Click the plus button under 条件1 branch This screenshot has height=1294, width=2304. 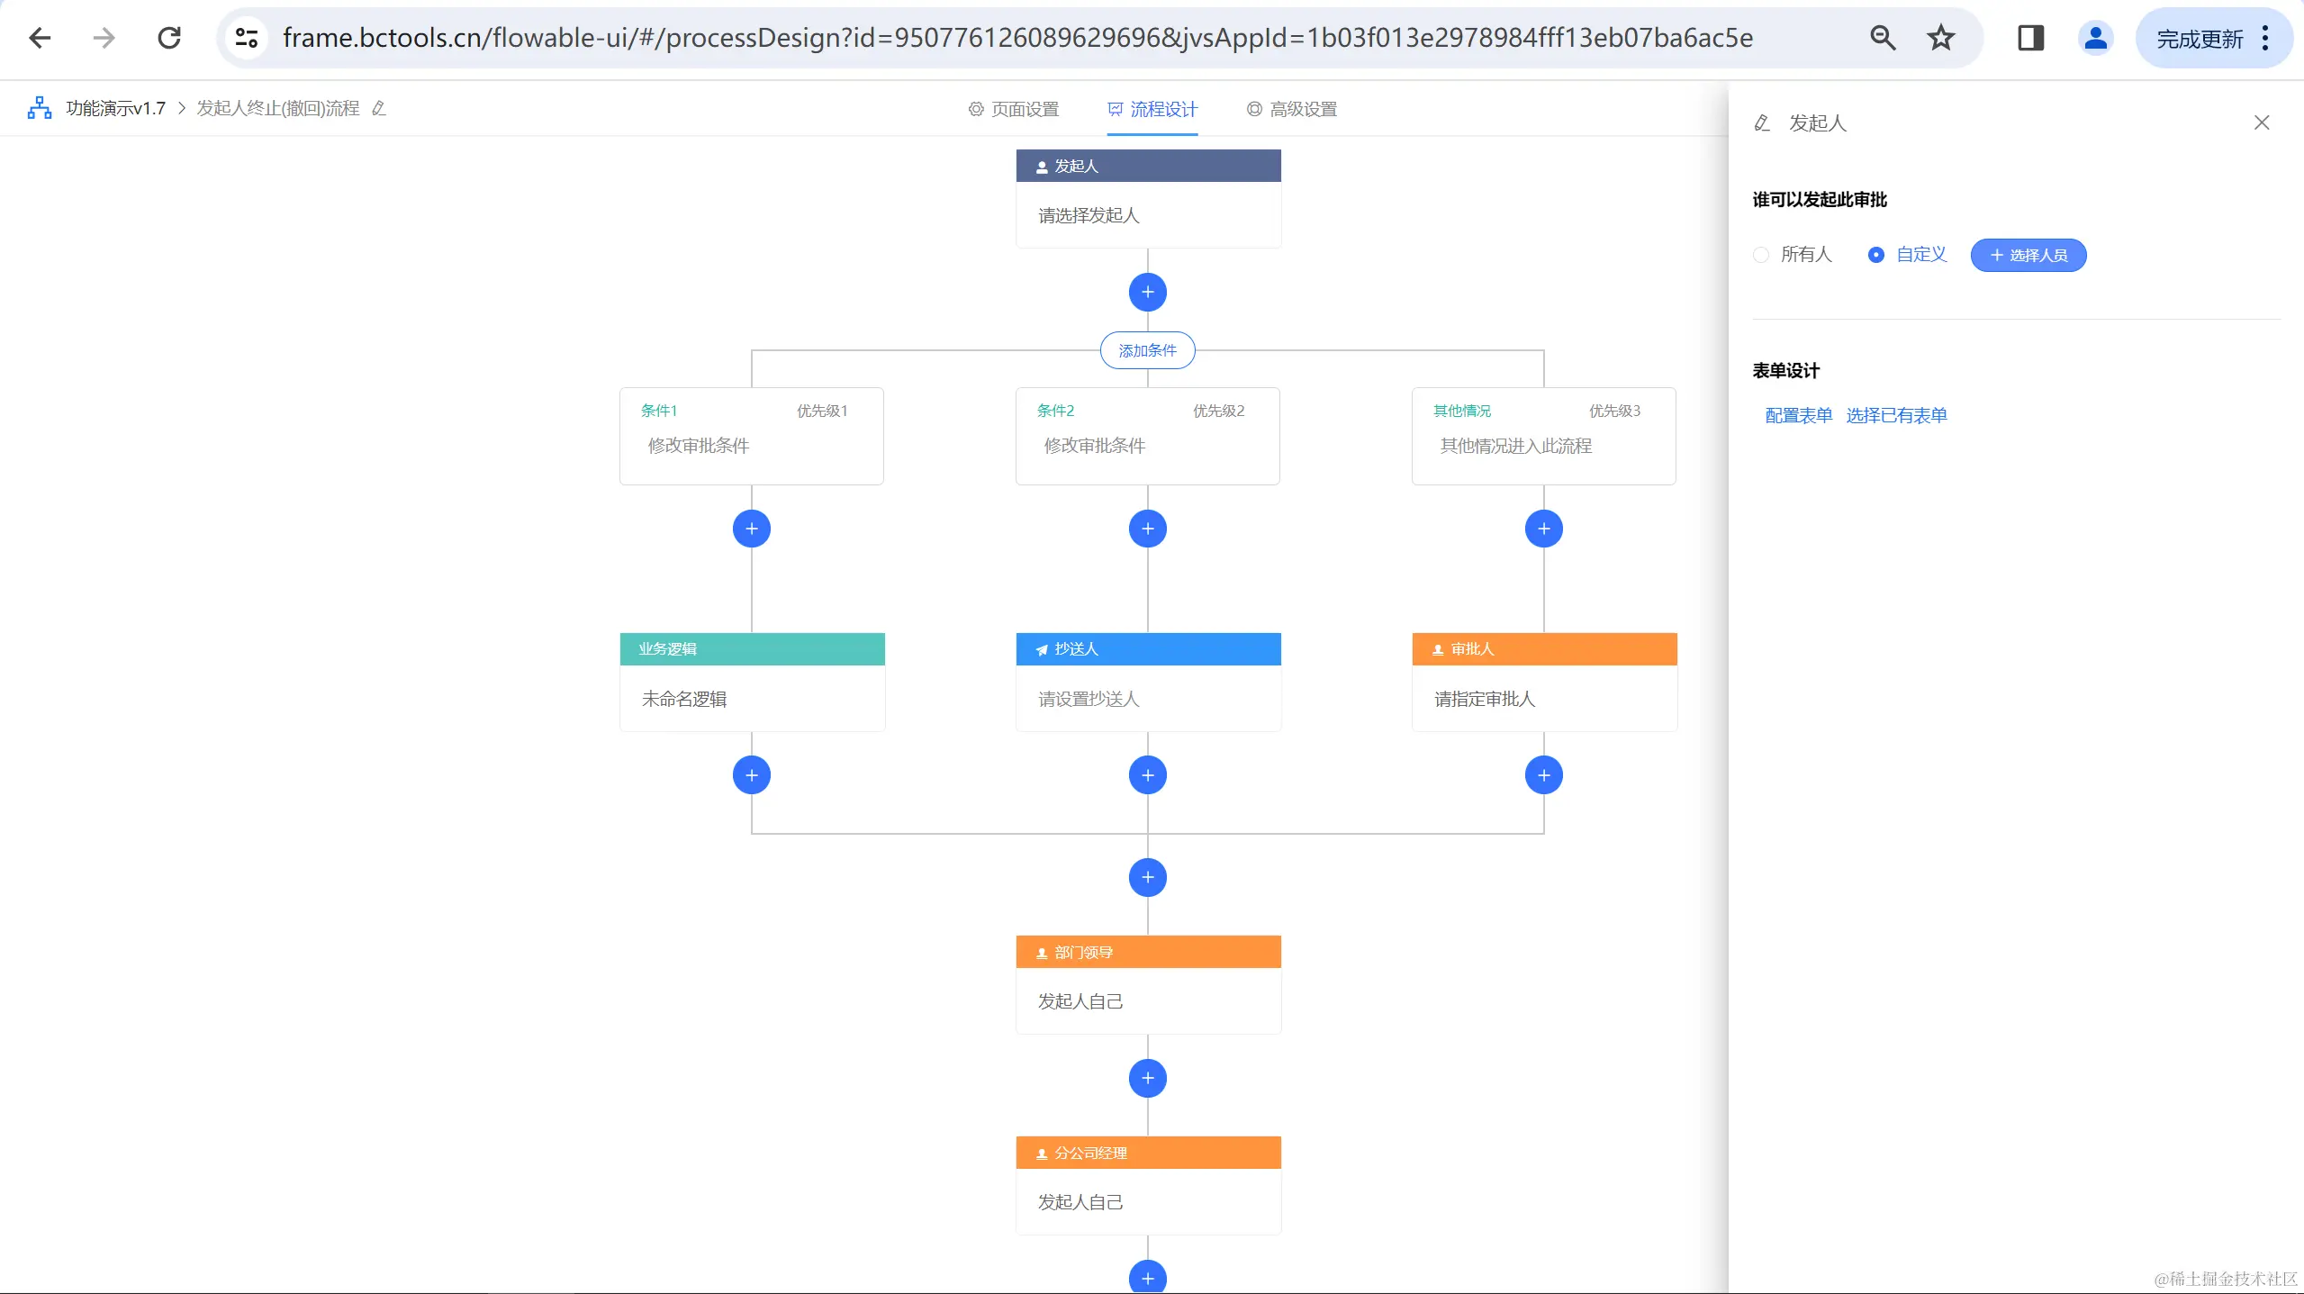(751, 529)
